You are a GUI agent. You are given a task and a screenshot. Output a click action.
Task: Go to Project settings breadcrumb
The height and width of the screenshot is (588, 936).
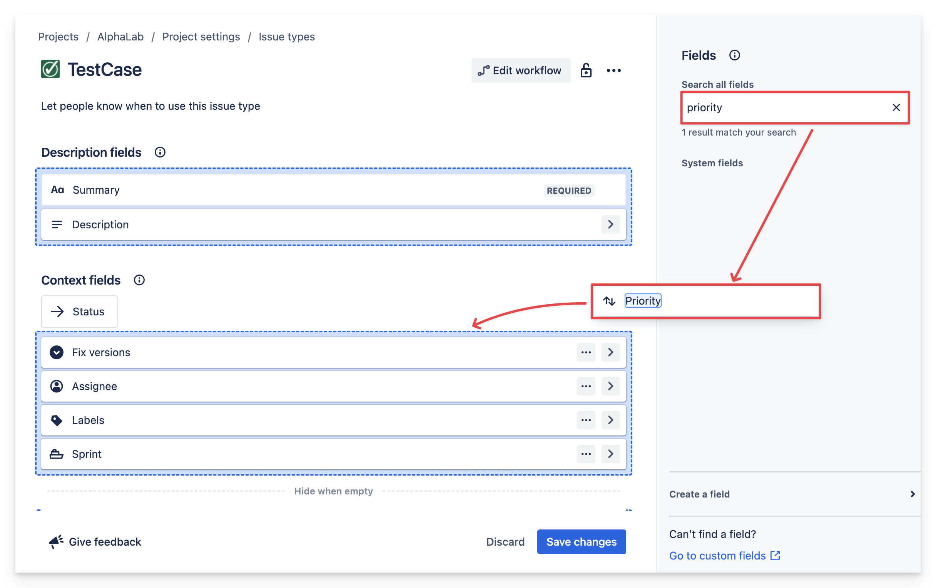(x=201, y=37)
